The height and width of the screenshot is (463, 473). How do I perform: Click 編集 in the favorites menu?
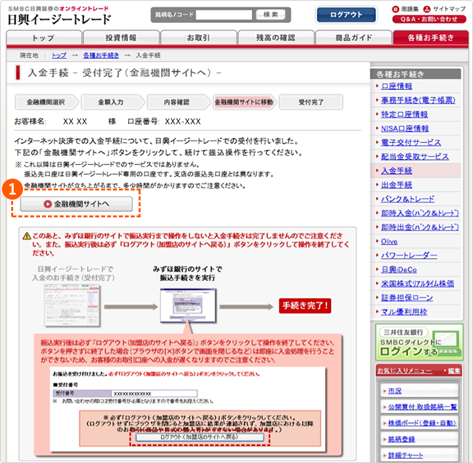[x=454, y=370]
